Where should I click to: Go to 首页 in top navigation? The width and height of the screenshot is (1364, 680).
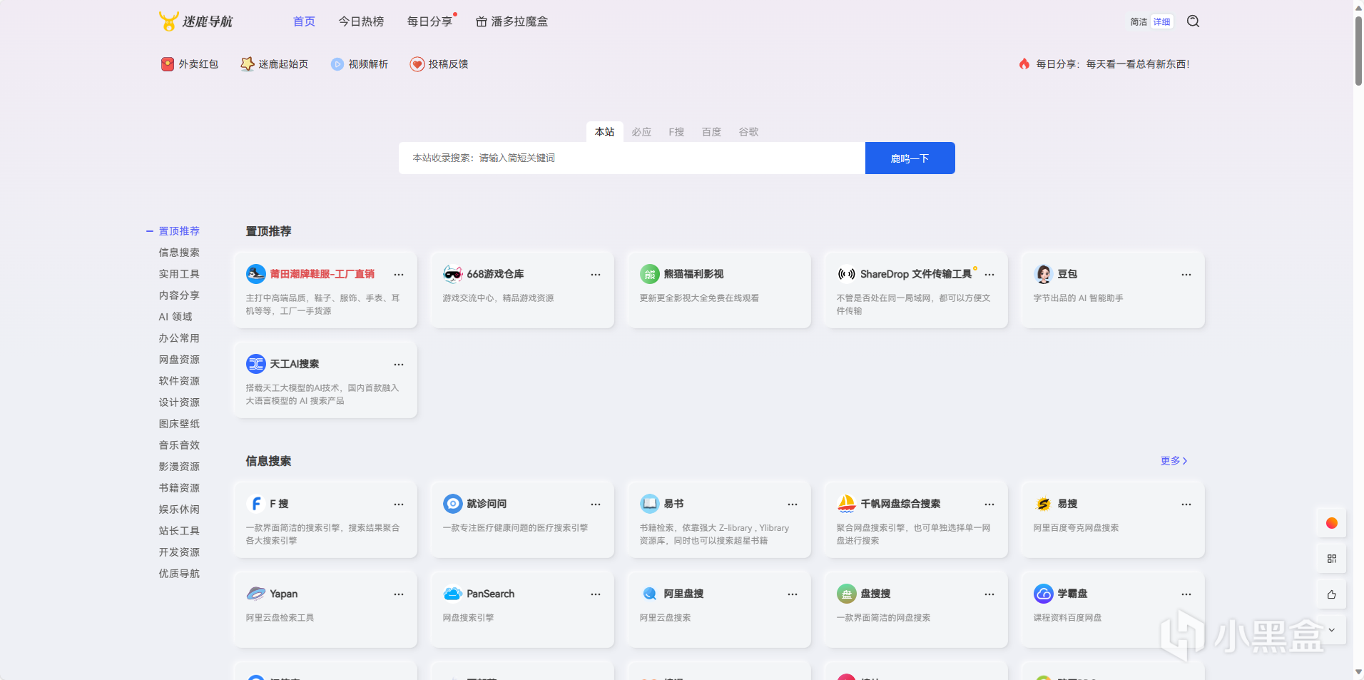pos(304,21)
